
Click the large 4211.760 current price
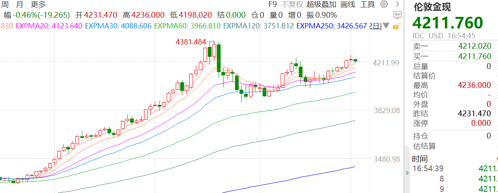448,23
